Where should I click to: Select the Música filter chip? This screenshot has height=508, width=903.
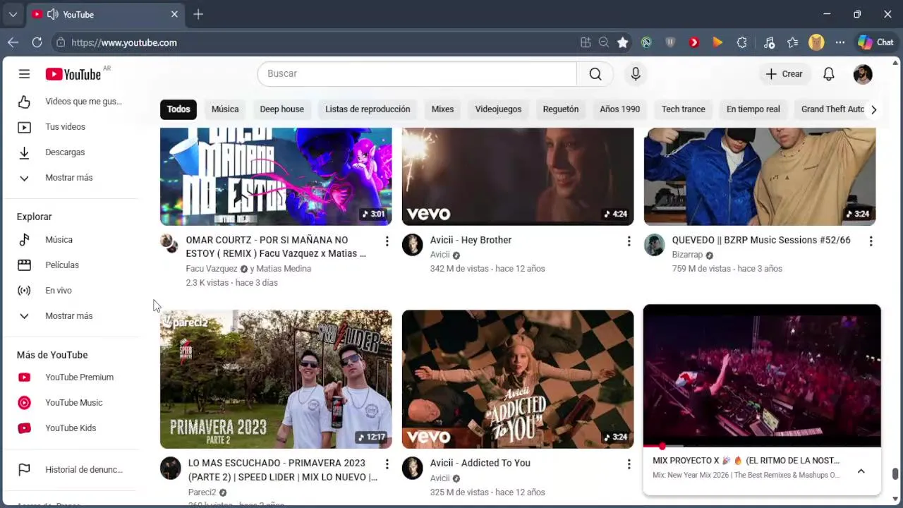(225, 109)
